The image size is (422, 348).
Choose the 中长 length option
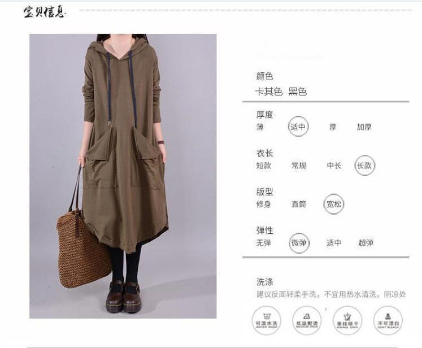[x=334, y=166]
